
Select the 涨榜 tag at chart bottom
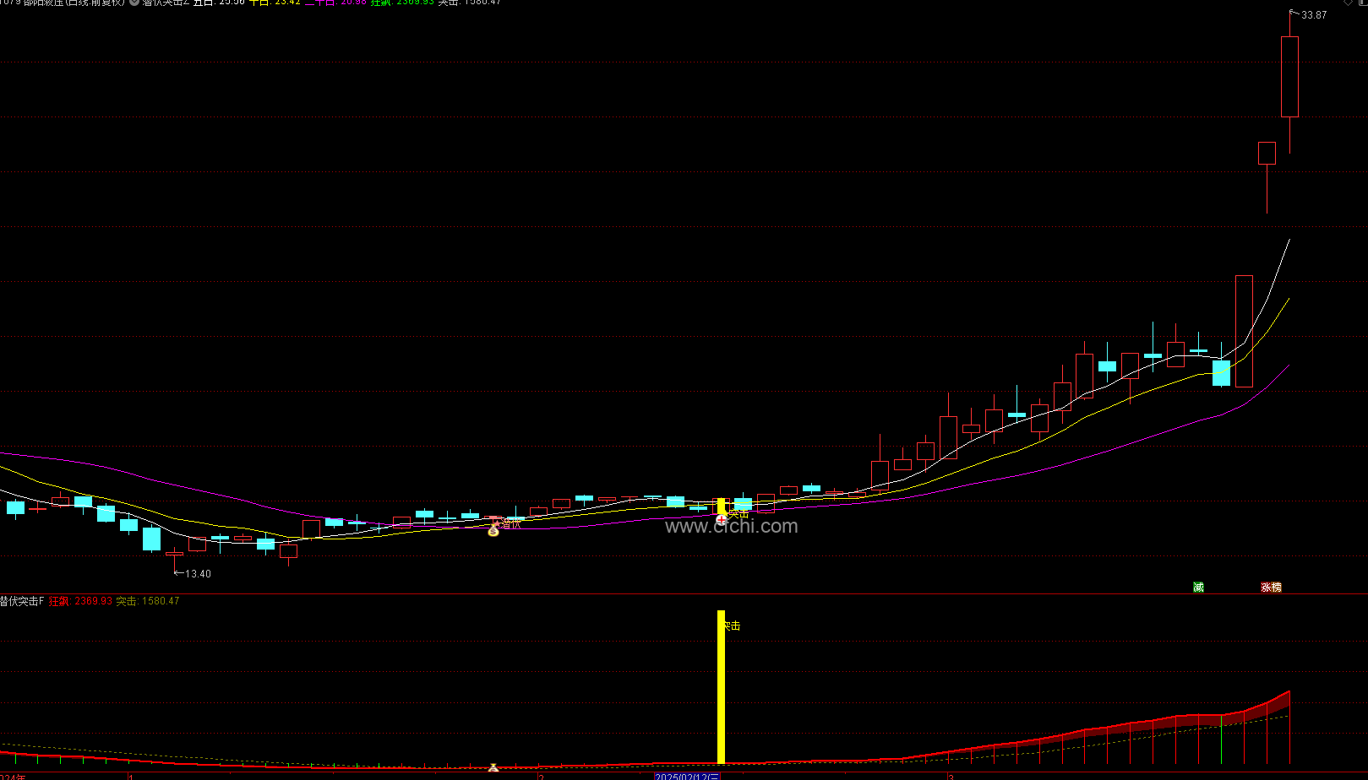(1271, 587)
